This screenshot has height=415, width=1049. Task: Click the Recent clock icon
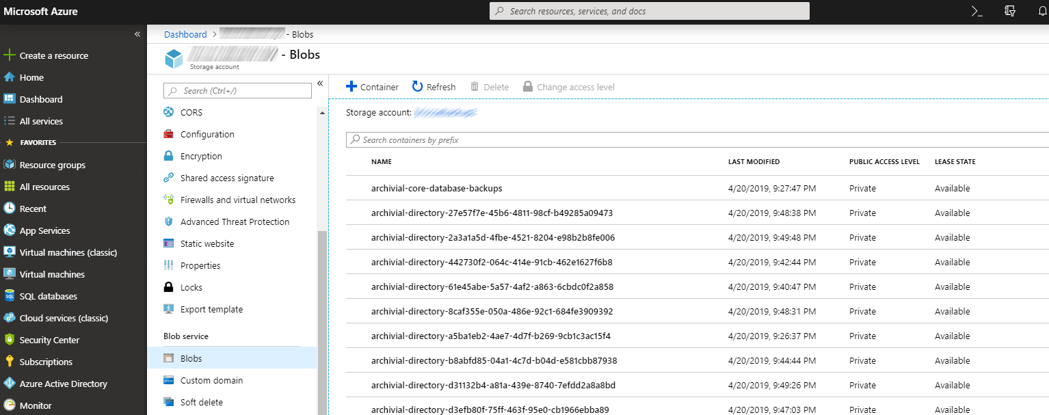click(10, 209)
